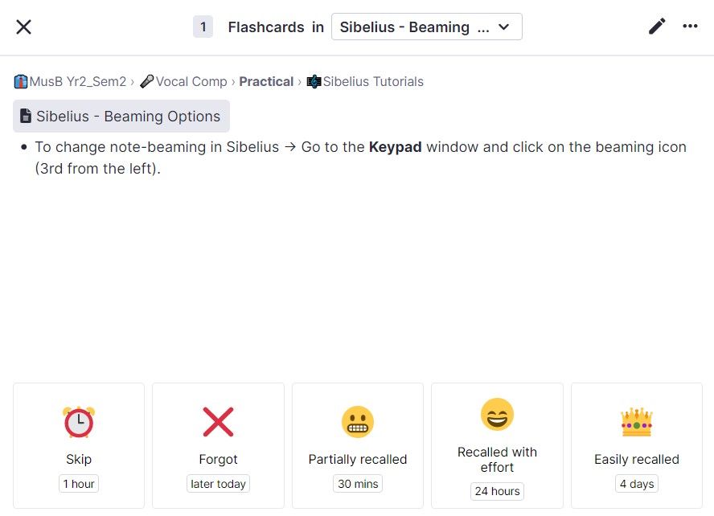
Task: Click the alarm clock Skip icon
Action: click(x=79, y=422)
